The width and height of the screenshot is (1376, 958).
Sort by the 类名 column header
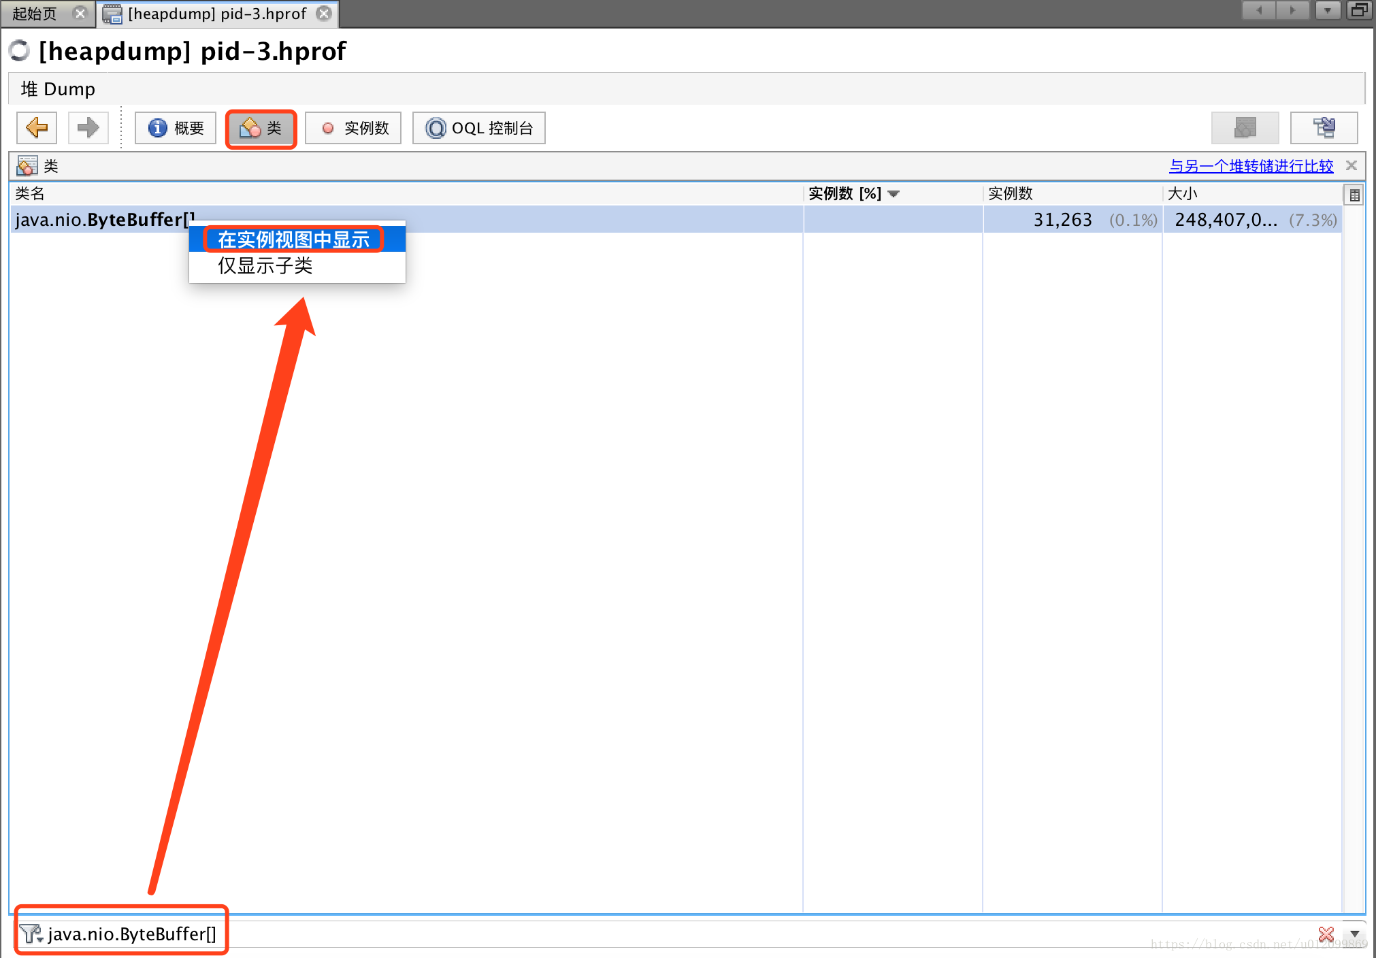pos(406,194)
